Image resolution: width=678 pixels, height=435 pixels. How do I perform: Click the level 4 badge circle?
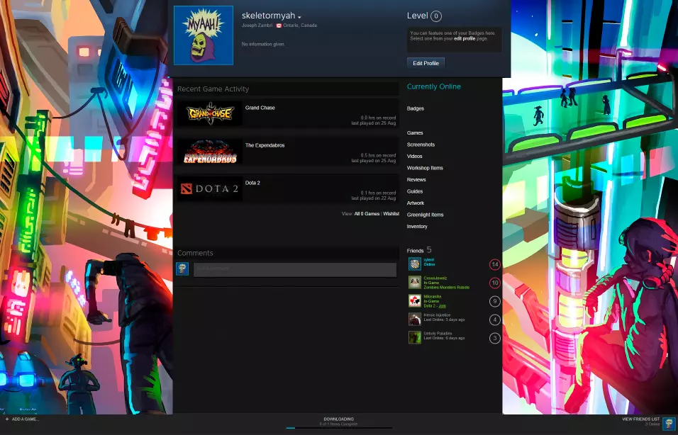tap(494, 320)
